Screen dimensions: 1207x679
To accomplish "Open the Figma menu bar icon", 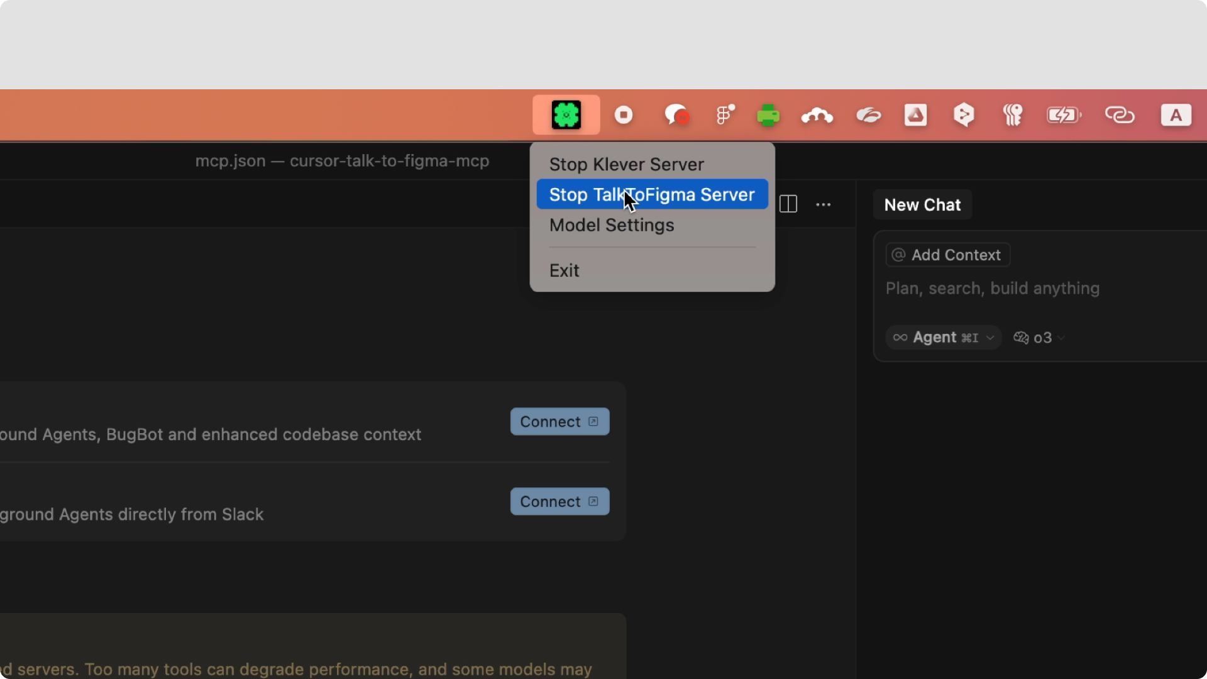I will point(725,115).
